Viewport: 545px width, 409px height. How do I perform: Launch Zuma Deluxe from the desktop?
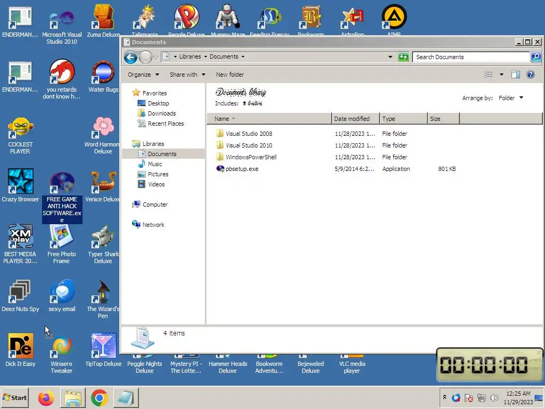[103, 21]
